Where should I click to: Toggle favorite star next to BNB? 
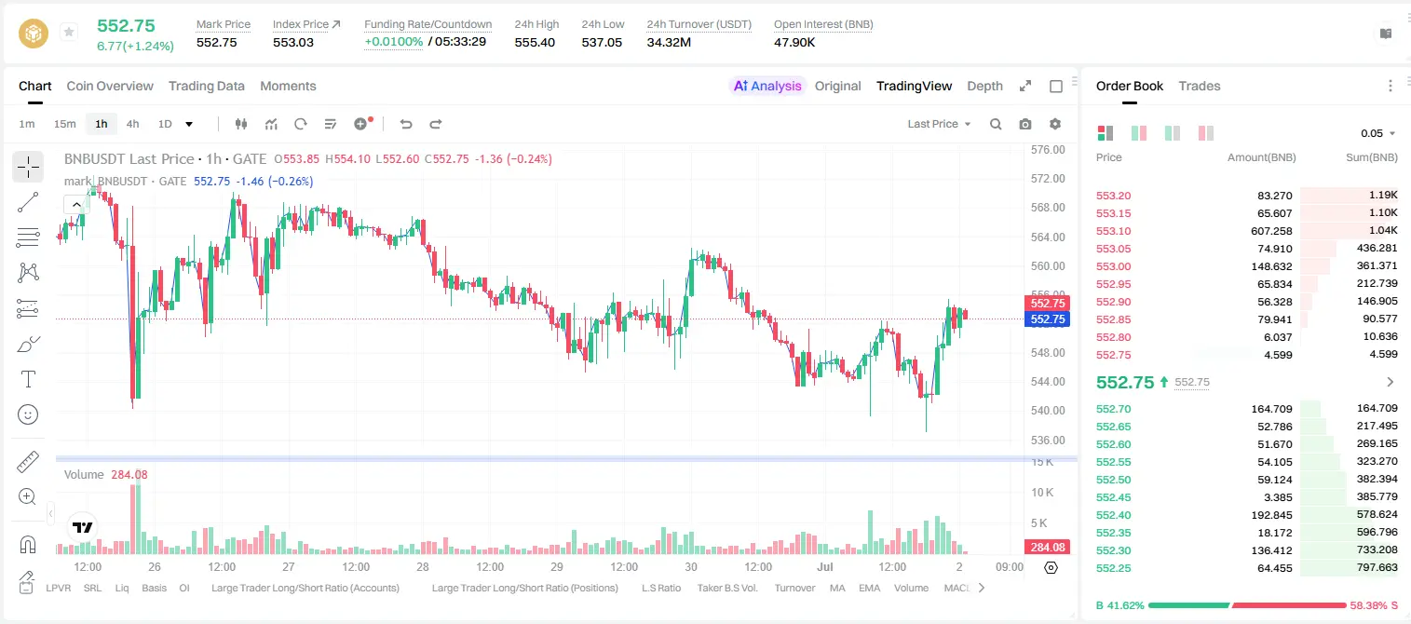click(x=69, y=33)
